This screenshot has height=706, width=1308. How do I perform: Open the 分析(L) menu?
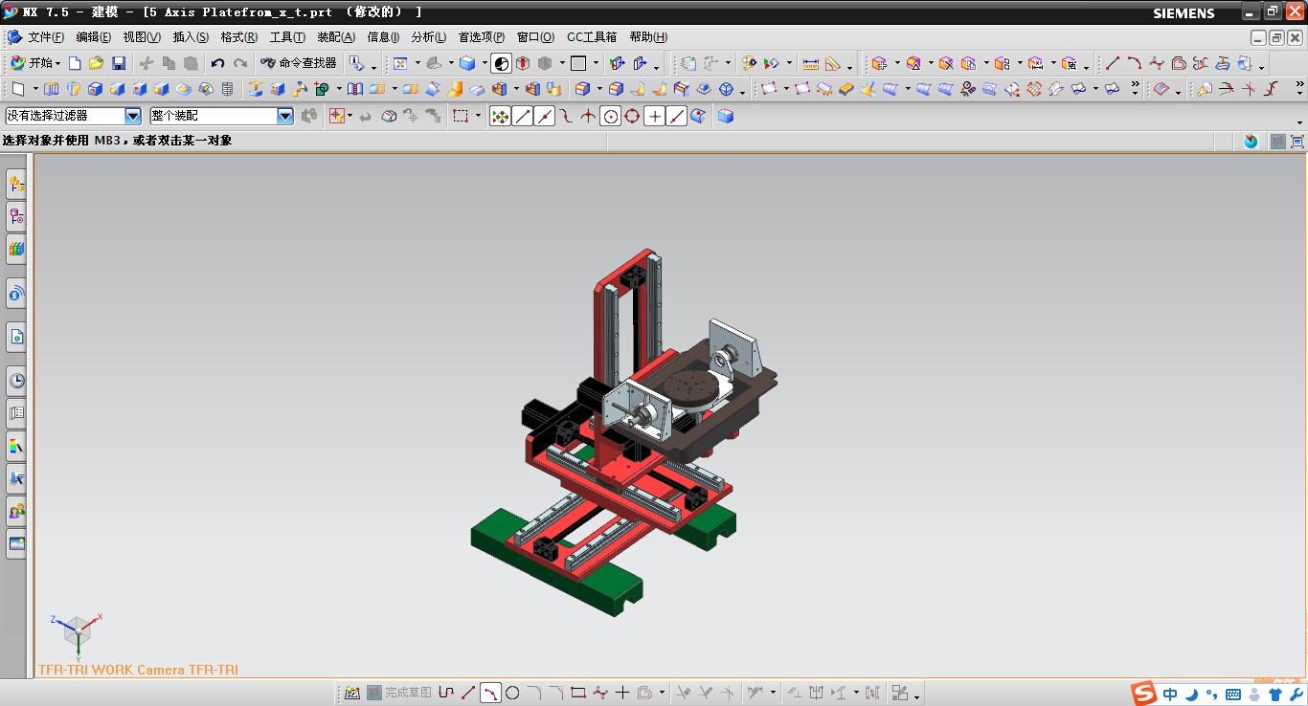pyautogui.click(x=428, y=37)
